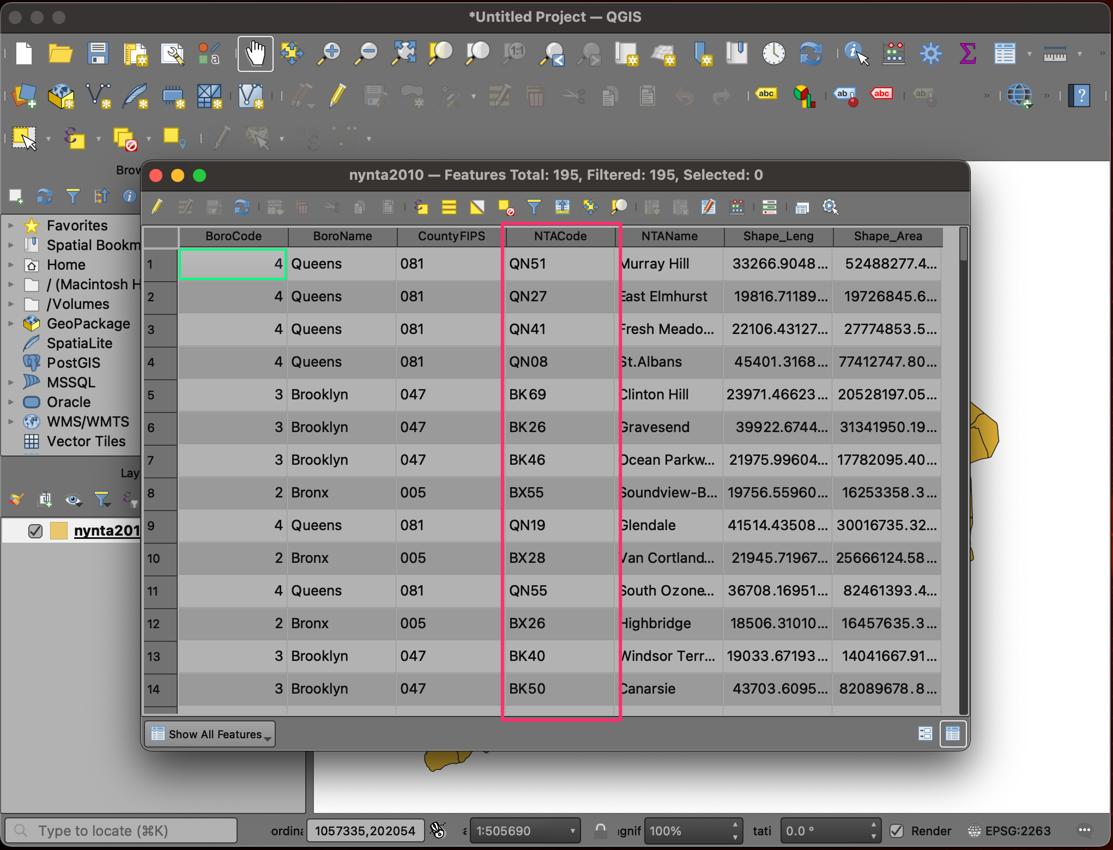Viewport: 1113px width, 850px height.
Task: Reload the attribute table
Action: pyautogui.click(x=241, y=207)
